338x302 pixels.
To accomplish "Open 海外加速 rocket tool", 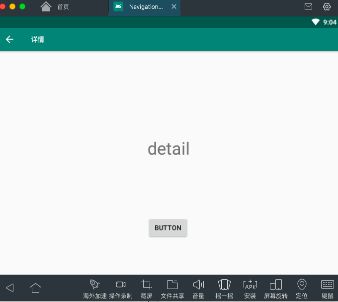I will tap(95, 289).
